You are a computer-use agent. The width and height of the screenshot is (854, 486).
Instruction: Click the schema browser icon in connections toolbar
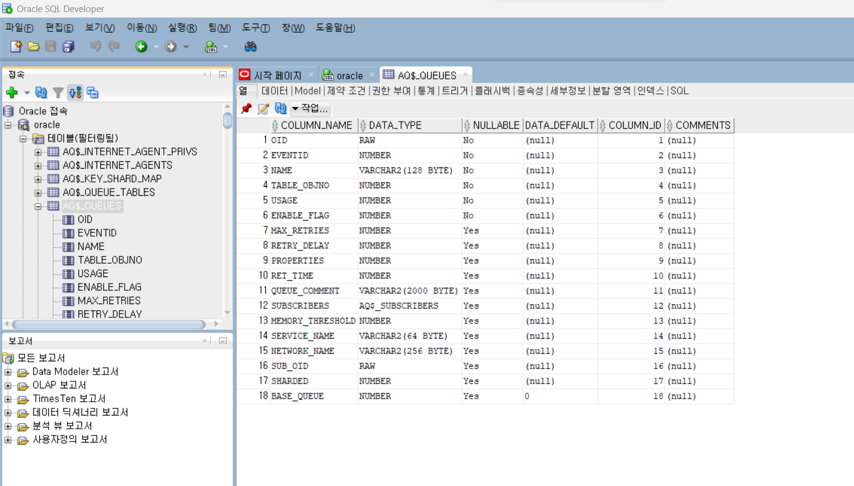(92, 93)
